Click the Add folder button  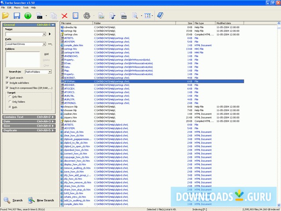[x=47, y=54]
